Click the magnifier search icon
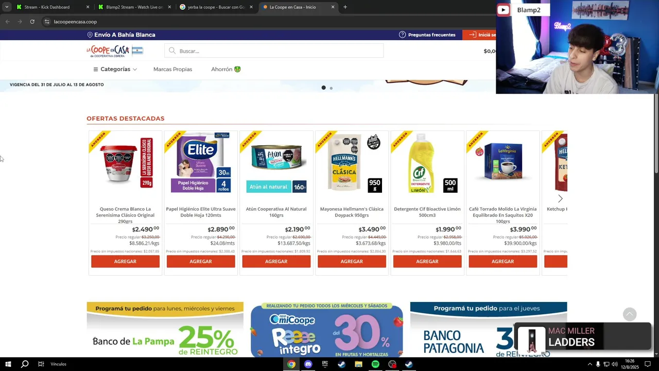The width and height of the screenshot is (659, 371). coord(172,51)
